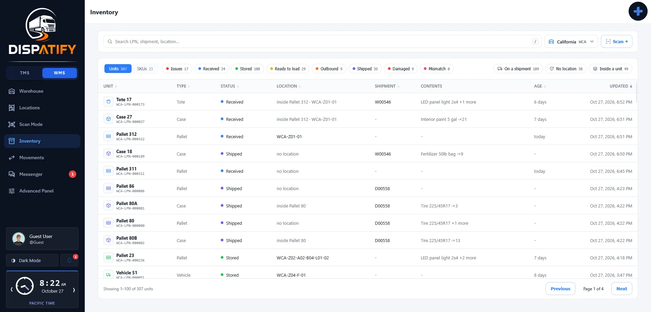Click the Guest User avatar
The image size is (651, 312).
point(19,239)
